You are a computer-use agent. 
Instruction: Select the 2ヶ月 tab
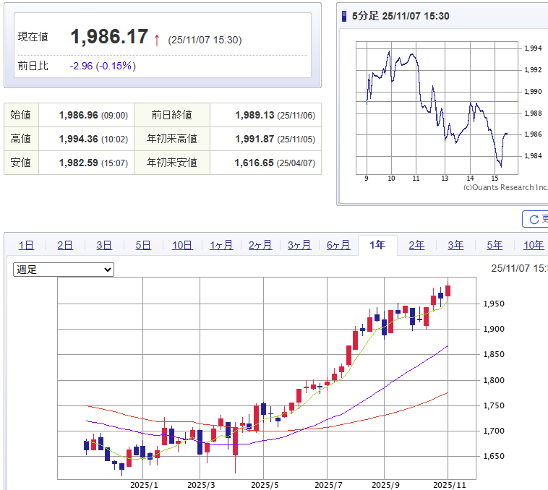pyautogui.click(x=260, y=245)
